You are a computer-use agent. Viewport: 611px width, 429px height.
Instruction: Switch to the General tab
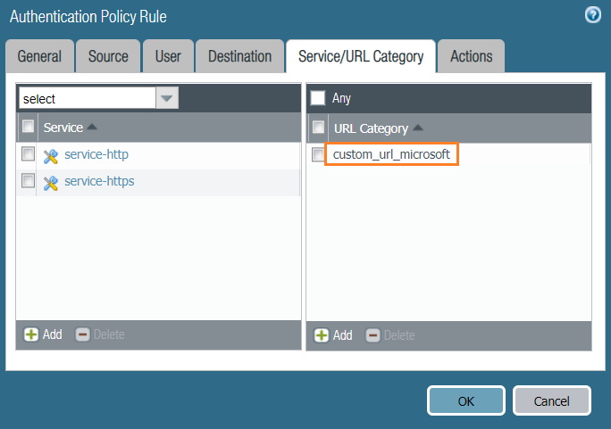pos(39,56)
